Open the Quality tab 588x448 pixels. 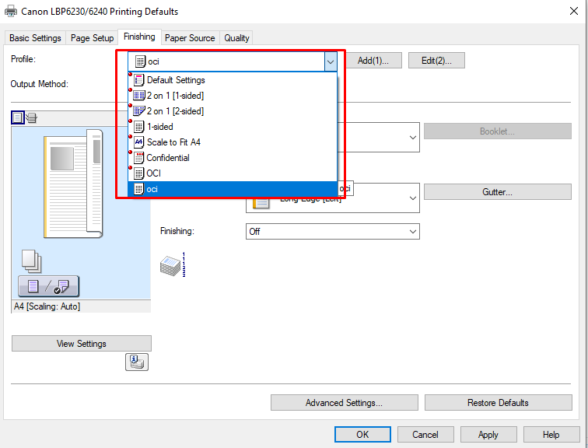pos(236,38)
